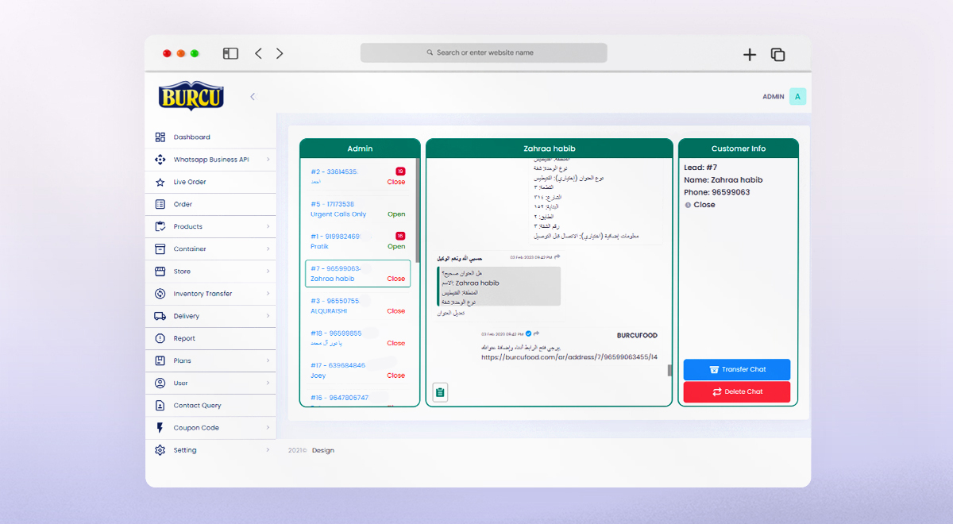Expand the Products menu chevron

(268, 227)
